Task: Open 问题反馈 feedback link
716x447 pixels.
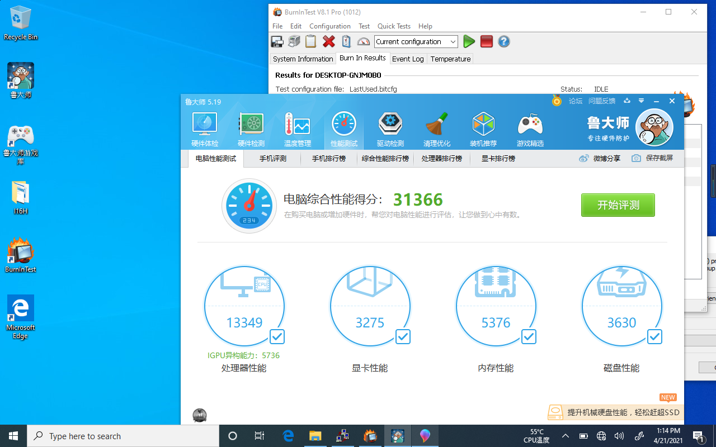Action: click(x=602, y=101)
